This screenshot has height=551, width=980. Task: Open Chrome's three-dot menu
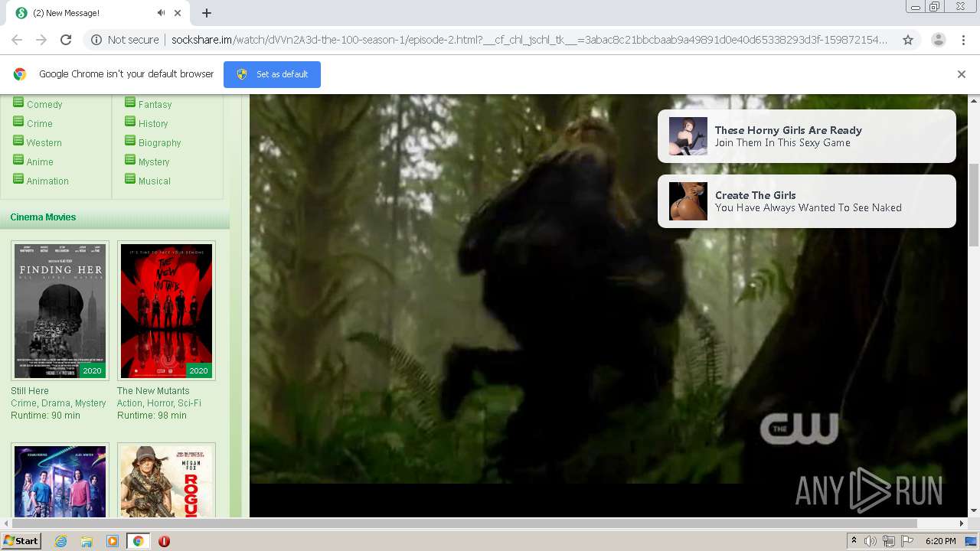(x=962, y=40)
